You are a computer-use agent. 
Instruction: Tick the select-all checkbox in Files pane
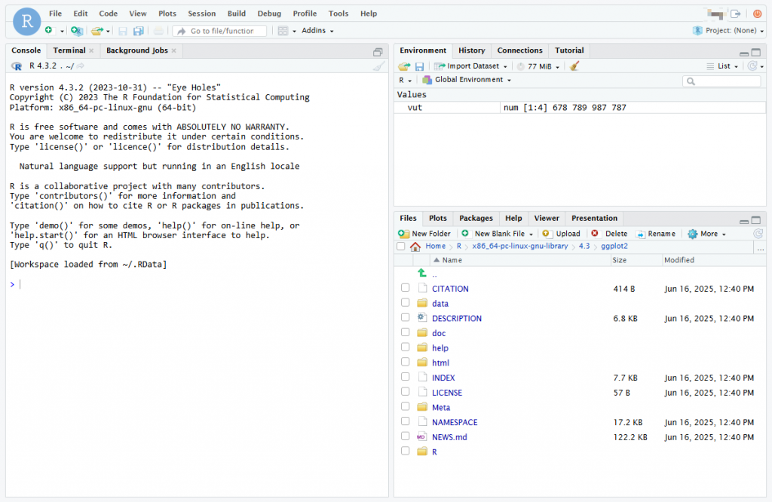point(400,246)
